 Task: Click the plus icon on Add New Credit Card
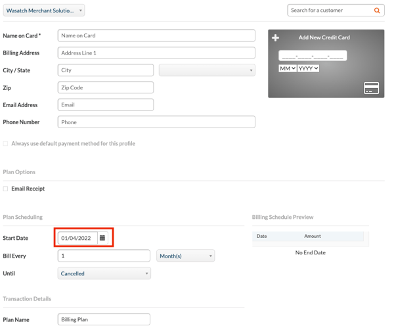(x=275, y=37)
